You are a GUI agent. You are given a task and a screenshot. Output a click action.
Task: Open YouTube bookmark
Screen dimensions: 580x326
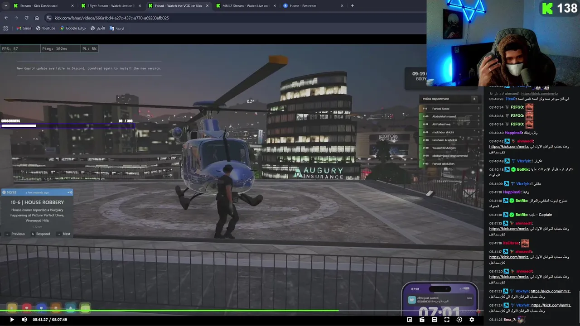[46, 28]
